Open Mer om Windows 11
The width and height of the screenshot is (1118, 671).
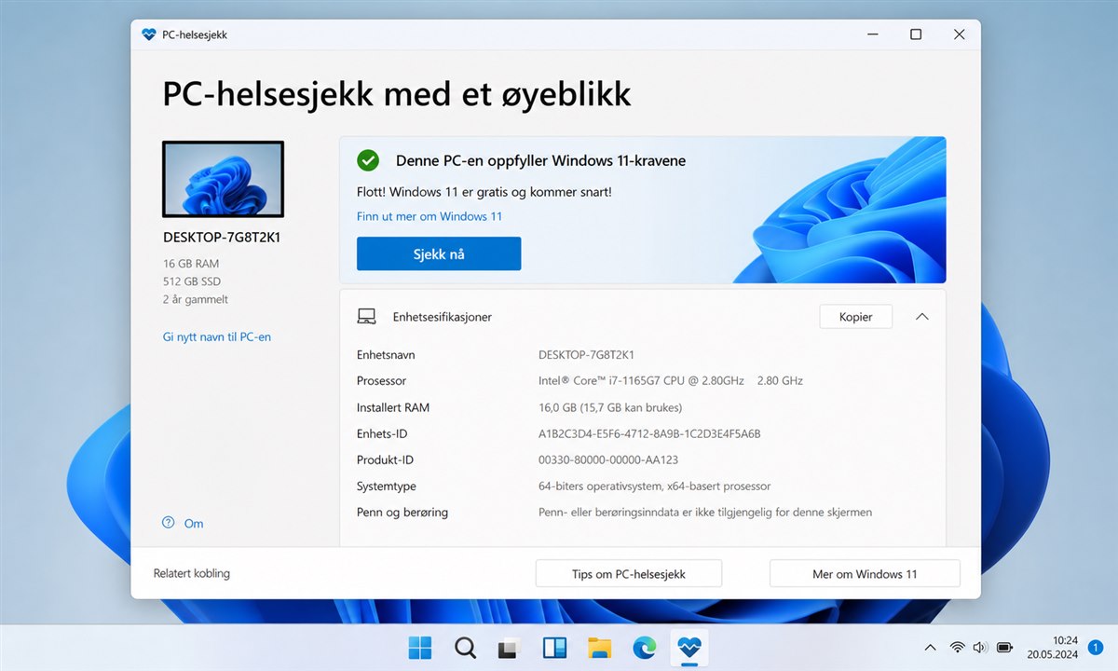[865, 573]
